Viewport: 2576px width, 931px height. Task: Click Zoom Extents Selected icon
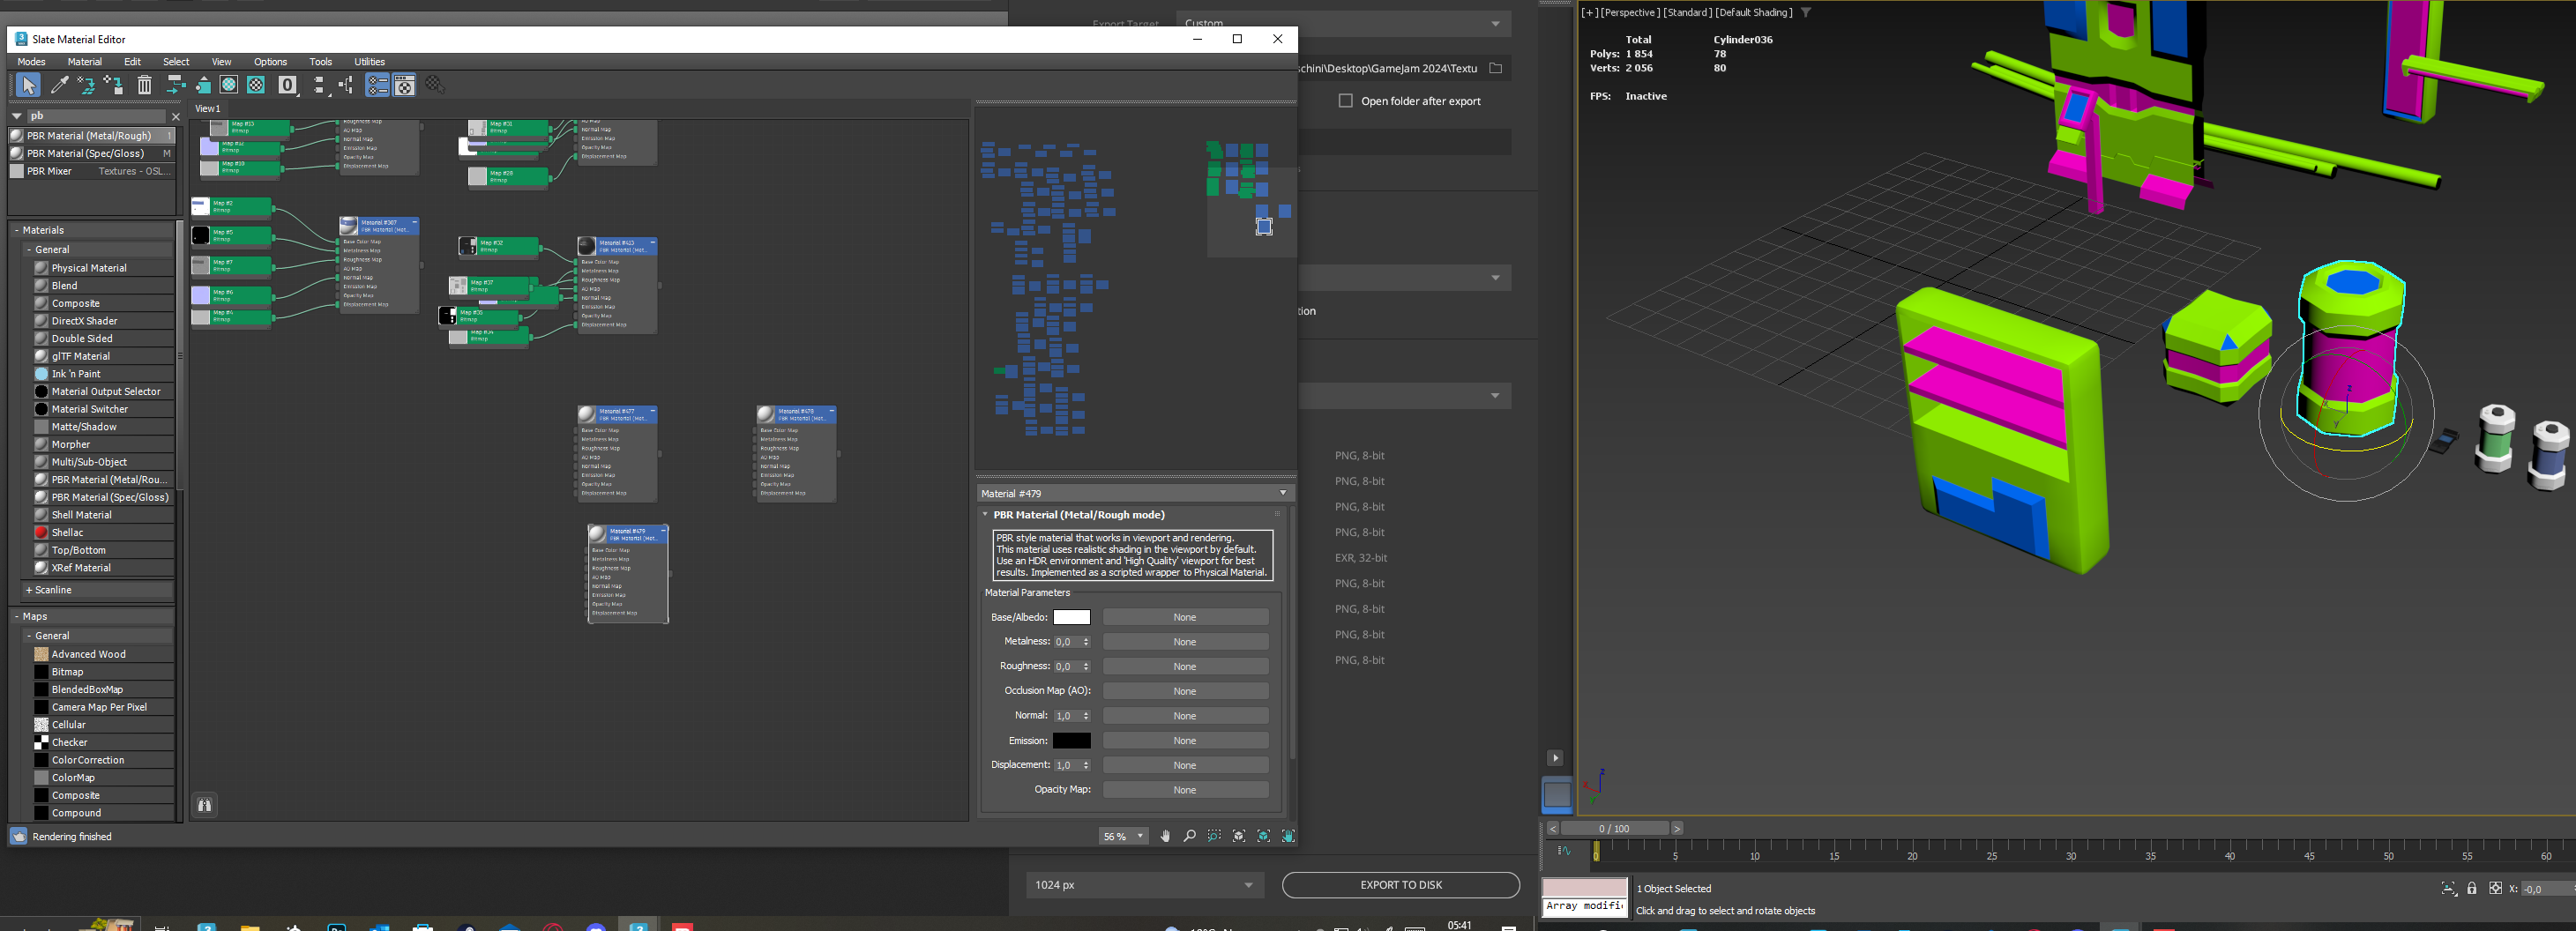[x=1264, y=836]
